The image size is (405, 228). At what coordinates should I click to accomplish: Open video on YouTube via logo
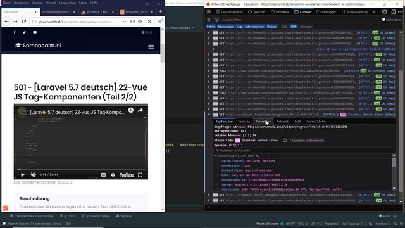(x=127, y=175)
